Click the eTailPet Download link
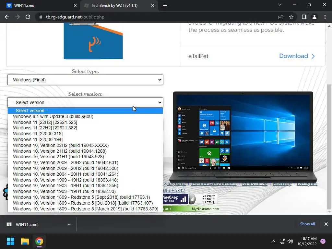The image size is (332, 249). pos(297,56)
